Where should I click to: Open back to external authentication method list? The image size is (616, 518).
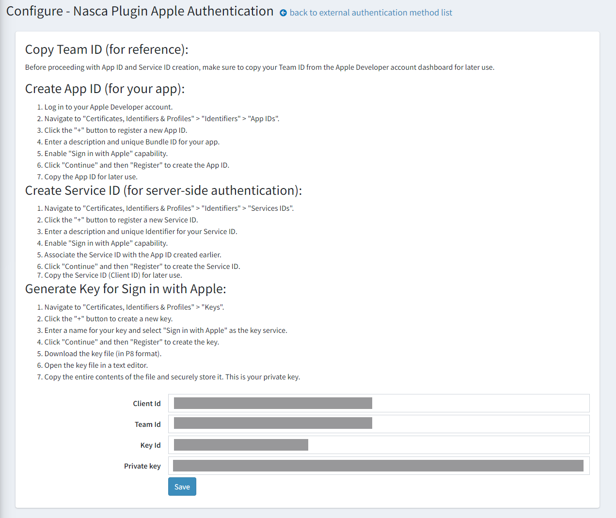coord(370,13)
